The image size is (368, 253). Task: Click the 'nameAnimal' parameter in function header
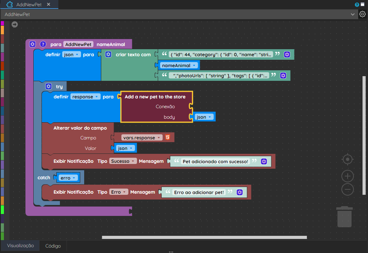(x=111, y=44)
